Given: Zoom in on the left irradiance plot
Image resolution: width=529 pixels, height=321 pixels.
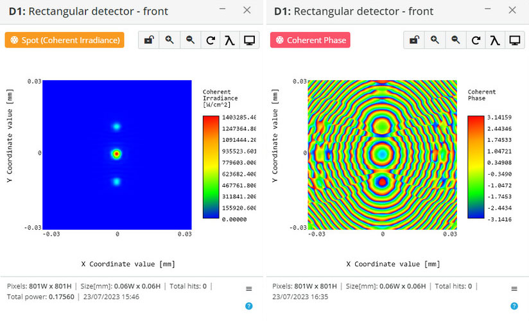Looking at the screenshot, I should (169, 40).
